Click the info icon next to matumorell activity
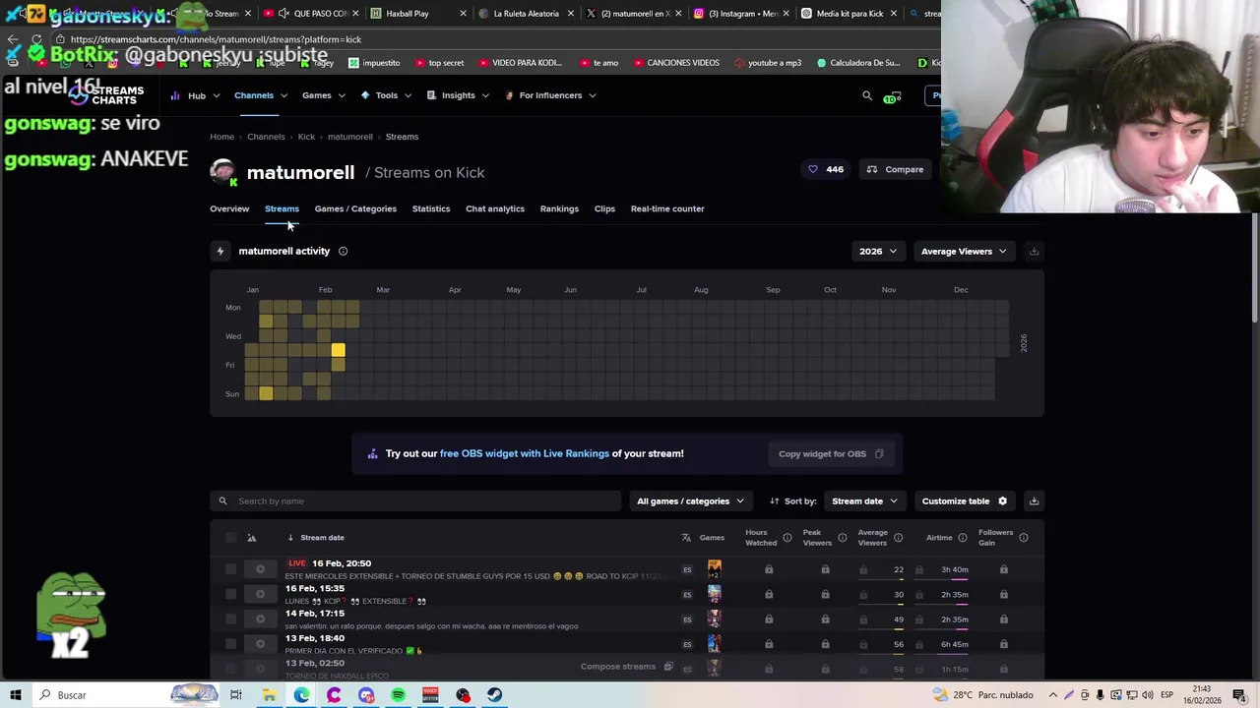 tap(343, 251)
